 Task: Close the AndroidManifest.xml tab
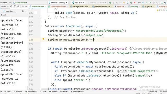pos(67,7)
